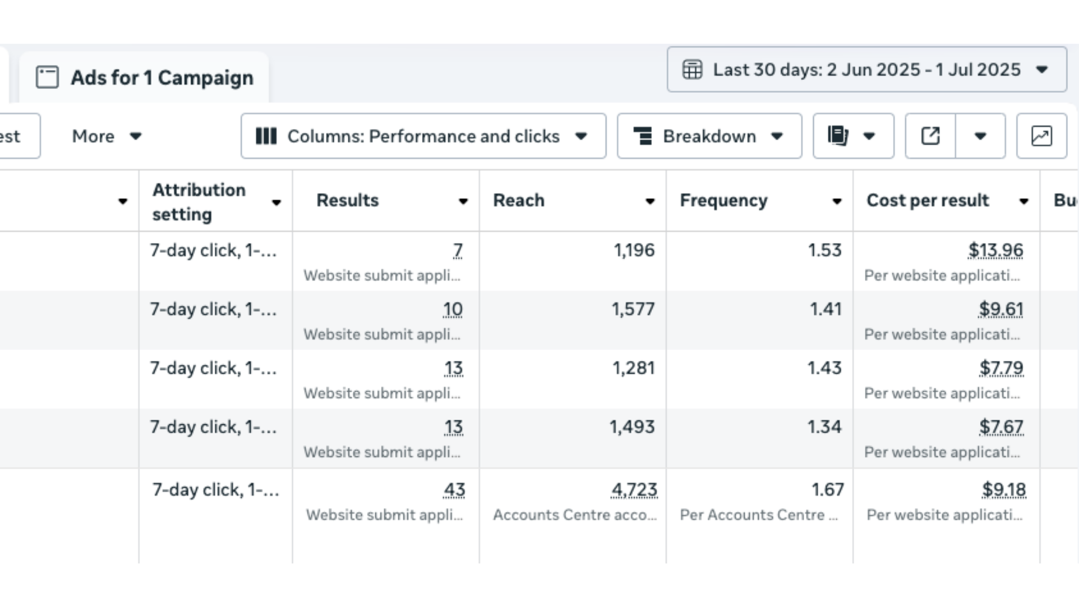Select Ads for 1 Campaign tab

click(144, 78)
